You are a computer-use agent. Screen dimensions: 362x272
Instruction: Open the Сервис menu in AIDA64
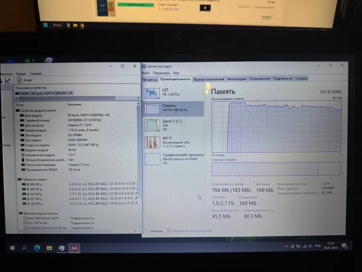[x=21, y=74]
